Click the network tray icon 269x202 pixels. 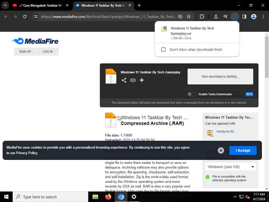241,197
